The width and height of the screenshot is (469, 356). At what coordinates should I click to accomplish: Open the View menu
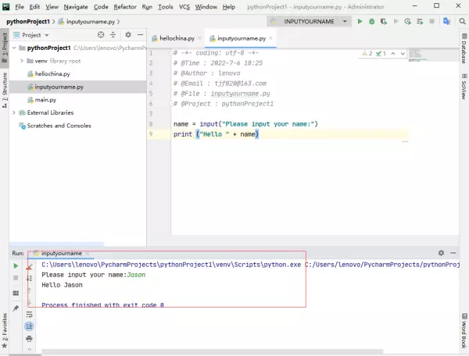(52, 6)
